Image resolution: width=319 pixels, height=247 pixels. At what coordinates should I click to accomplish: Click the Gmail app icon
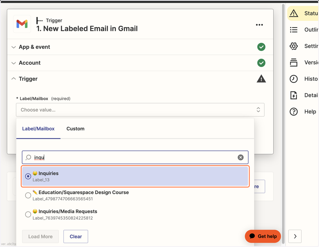click(22, 24)
